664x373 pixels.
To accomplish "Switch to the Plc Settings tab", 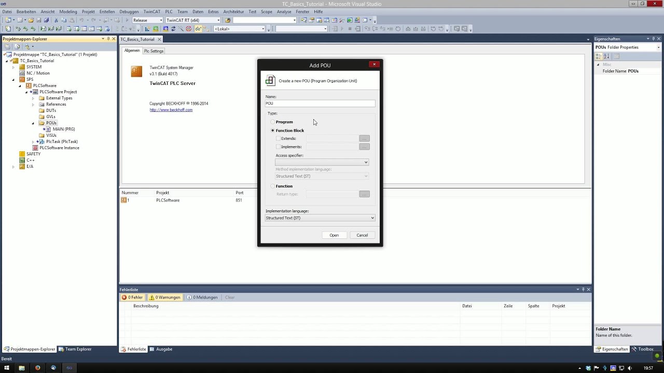I will [154, 51].
